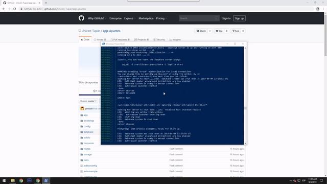
Task: Click the browser page vertical scrollbar
Action: point(325,35)
